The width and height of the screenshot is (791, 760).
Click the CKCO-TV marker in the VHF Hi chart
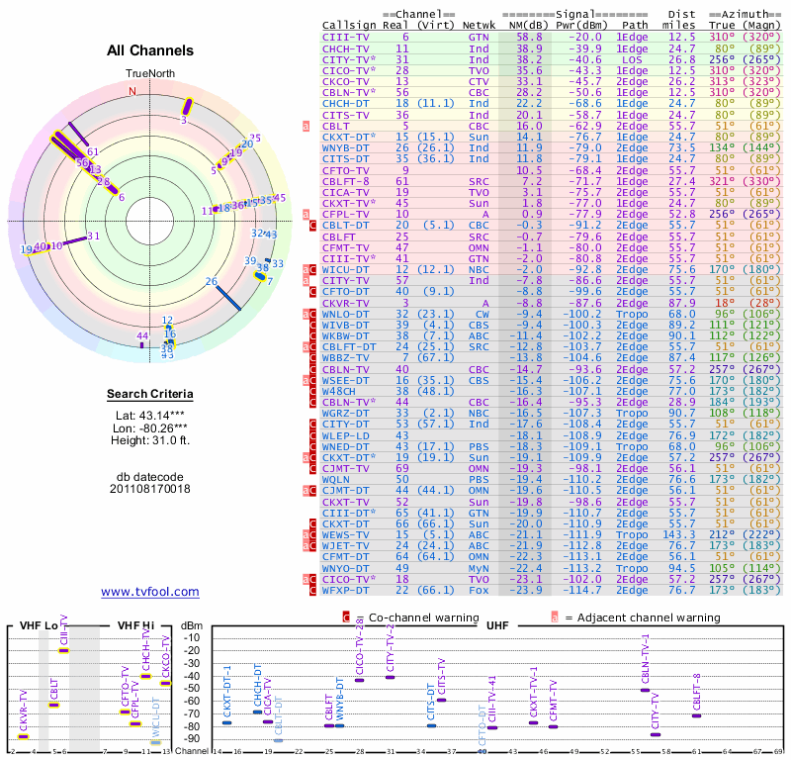(x=166, y=683)
